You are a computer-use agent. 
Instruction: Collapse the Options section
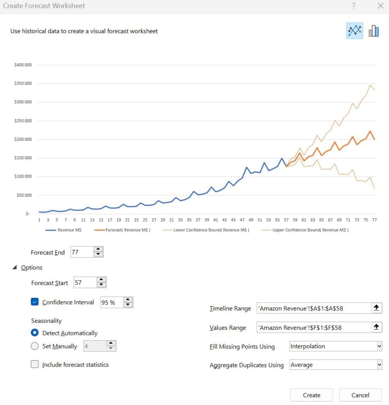coord(15,267)
